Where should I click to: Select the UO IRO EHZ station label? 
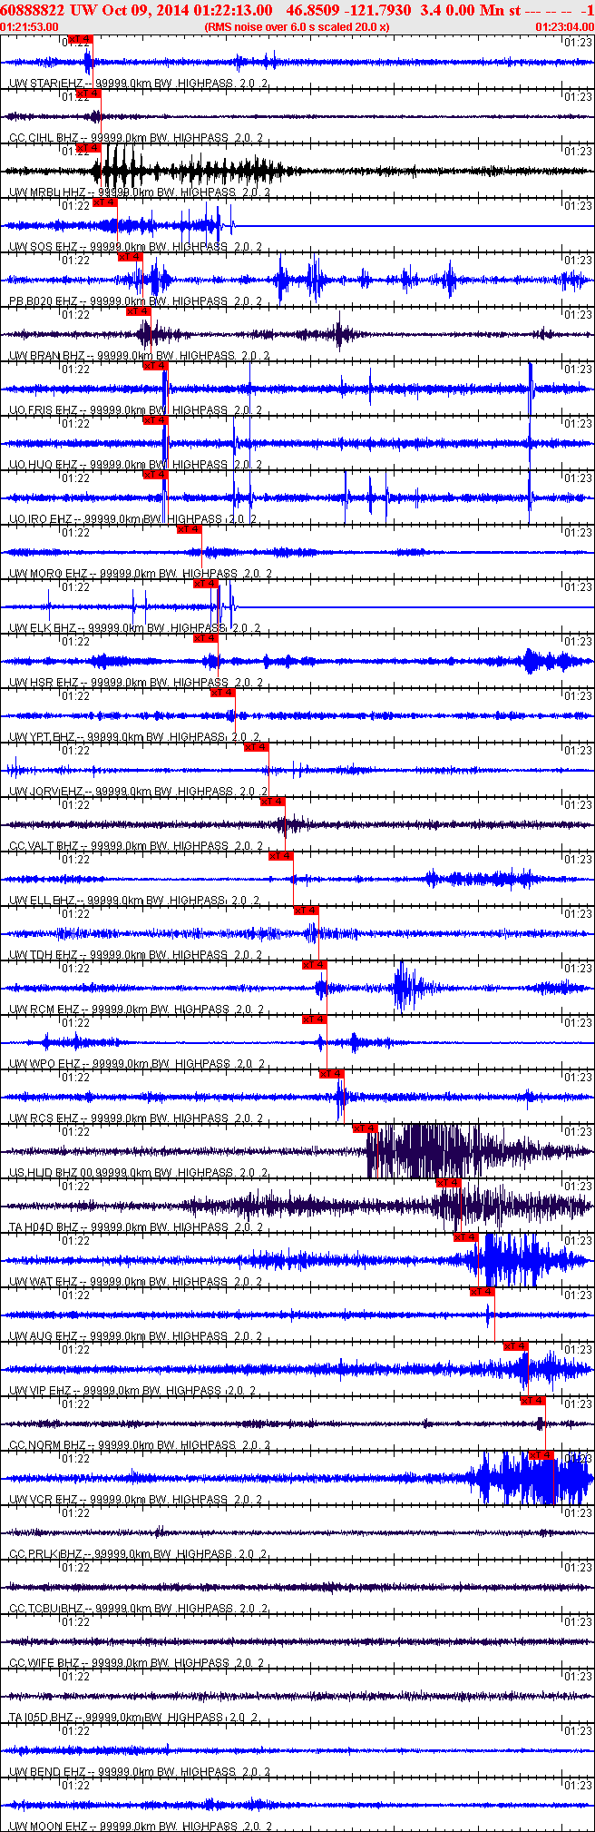point(40,519)
